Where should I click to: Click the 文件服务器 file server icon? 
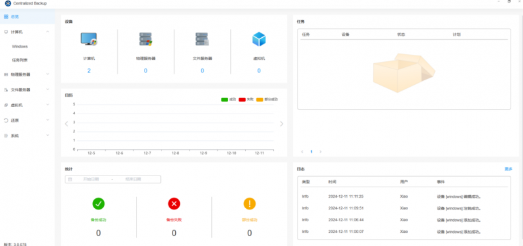point(202,39)
